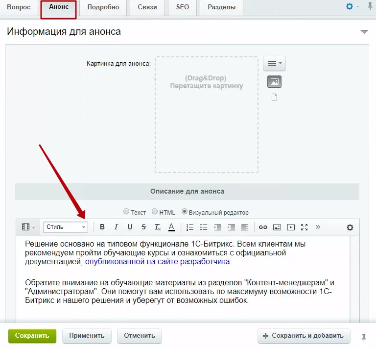Image resolution: width=376 pixels, height=349 pixels.
Task: Follow the опубликованной на сайте разработчика link
Action: coord(158,261)
